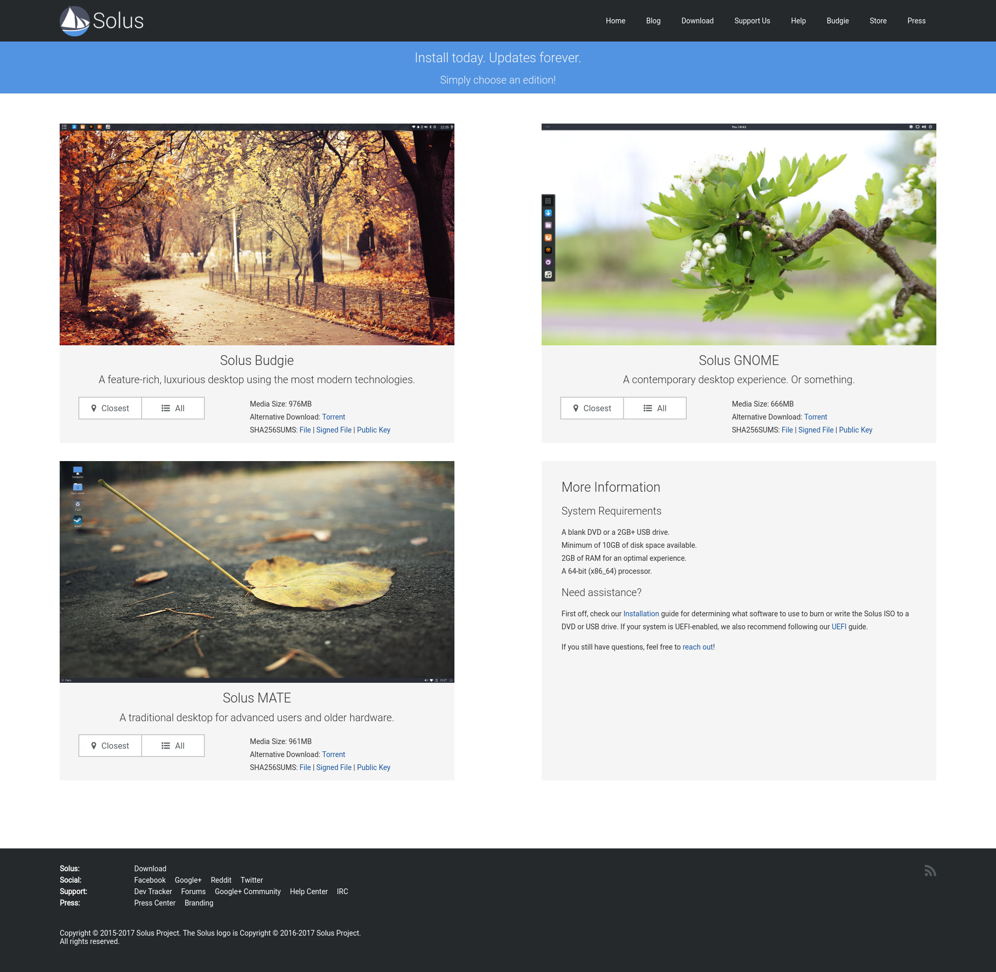
Task: Open Google+ social link in footer
Action: 188,880
